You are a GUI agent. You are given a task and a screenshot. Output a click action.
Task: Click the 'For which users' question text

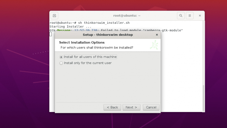click(x=97, y=48)
